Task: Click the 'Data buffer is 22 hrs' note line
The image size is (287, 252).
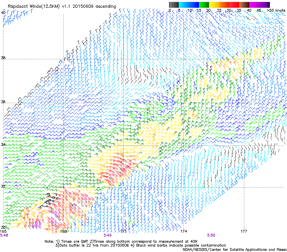Action: coord(140,245)
